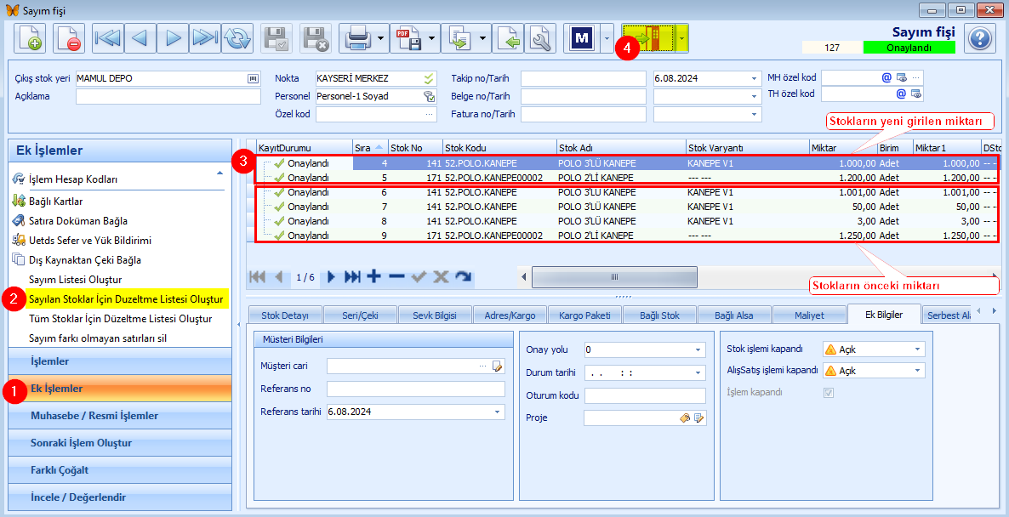This screenshot has height=517, width=1009.
Task: Switch to the Stok Detayı tab
Action: pos(284,315)
